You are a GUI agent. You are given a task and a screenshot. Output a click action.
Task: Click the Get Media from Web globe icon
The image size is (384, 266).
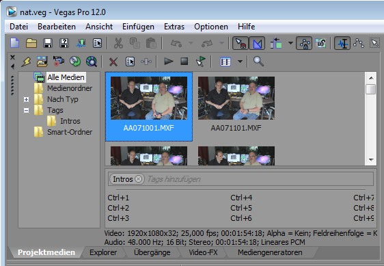(x=92, y=62)
